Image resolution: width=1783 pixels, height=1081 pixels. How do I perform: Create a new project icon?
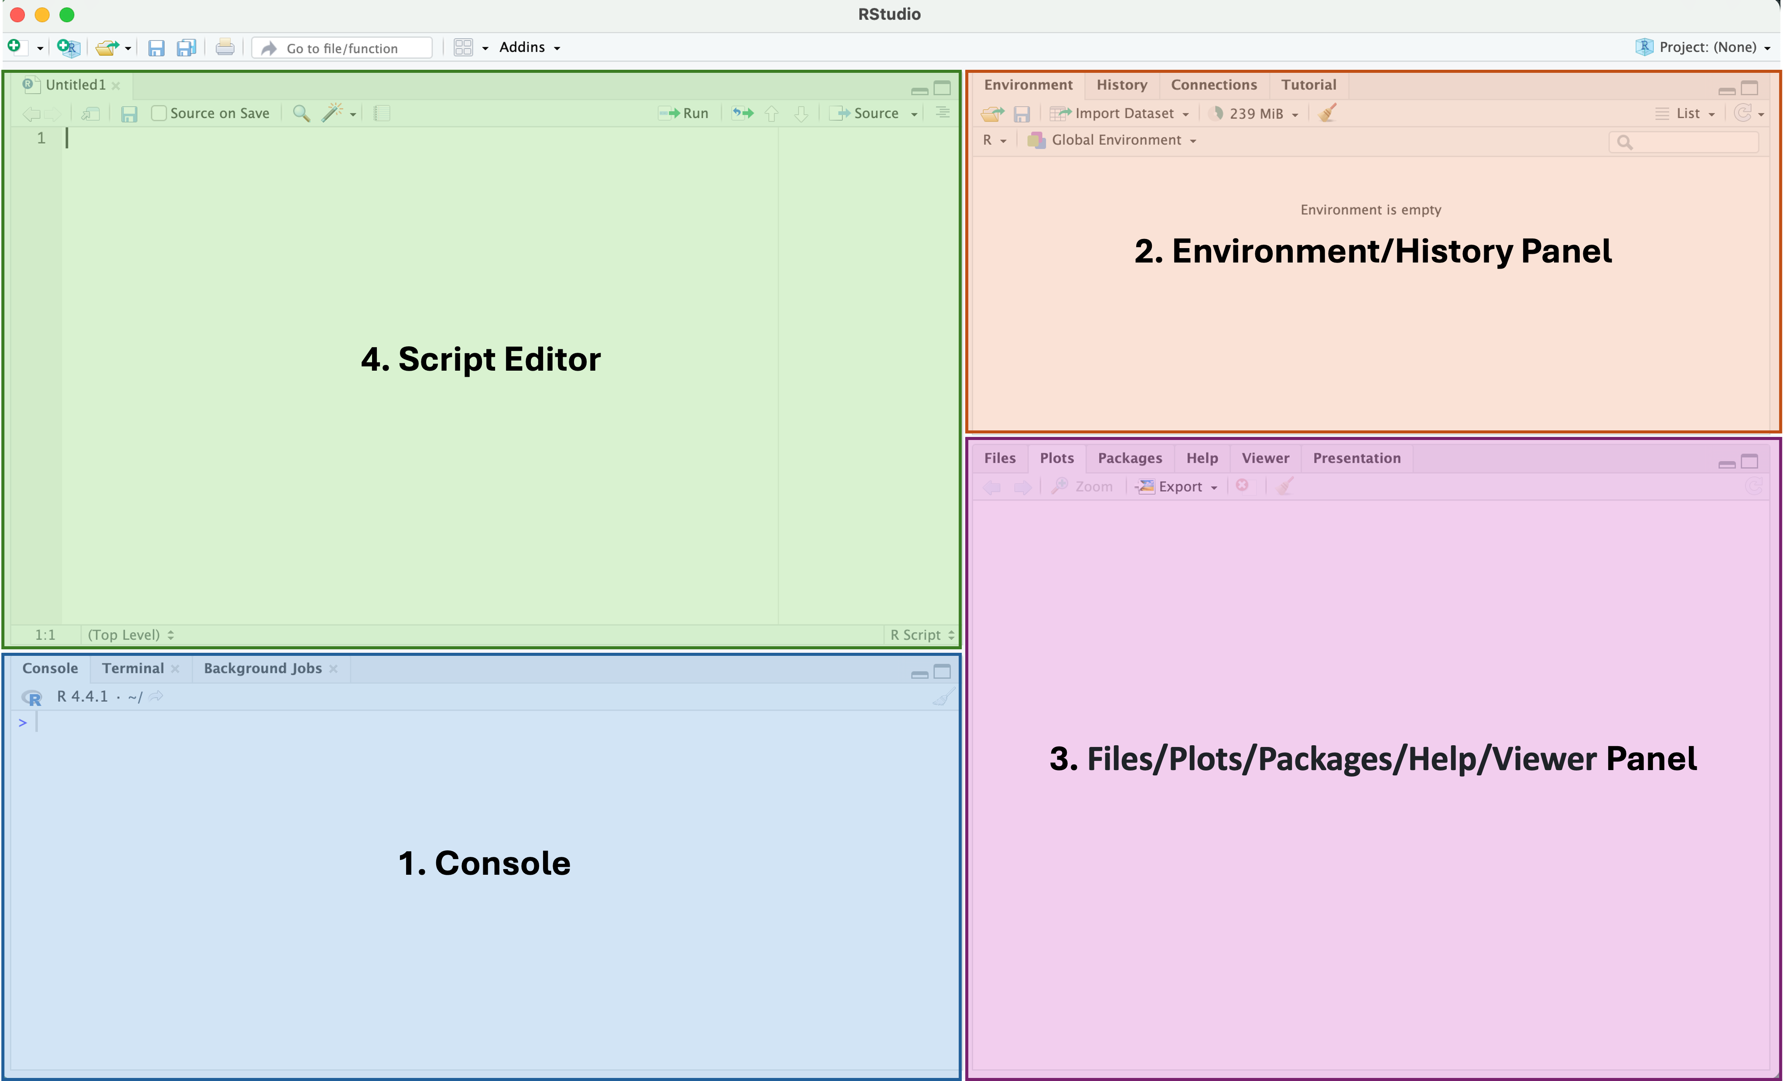point(69,48)
